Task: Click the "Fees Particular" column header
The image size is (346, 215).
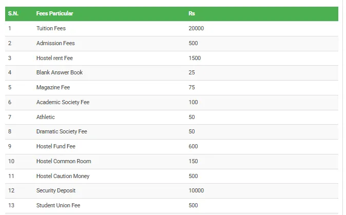Action: tap(54, 13)
